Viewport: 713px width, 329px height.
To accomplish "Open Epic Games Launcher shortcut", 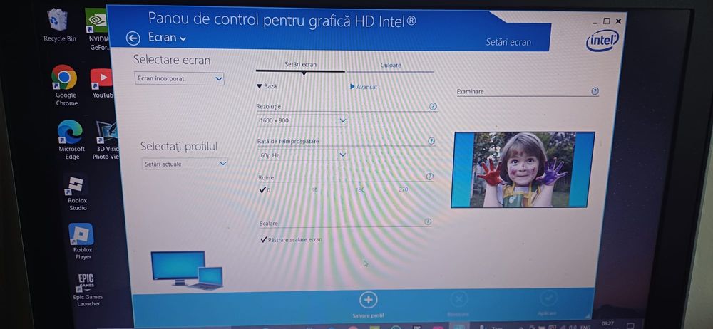I will point(87,290).
